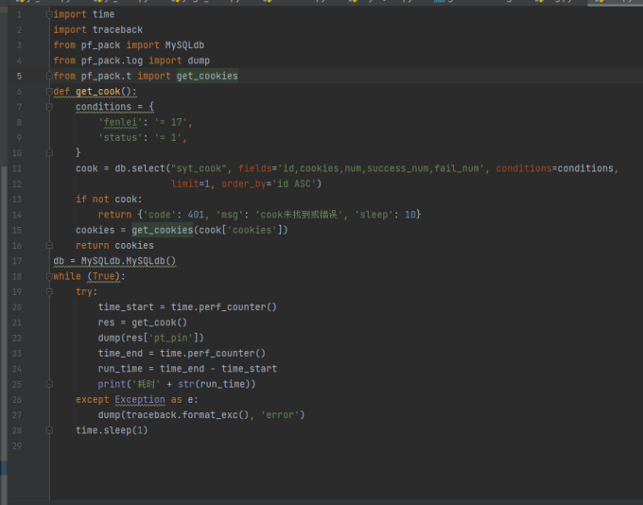Click 'get_cook()' call on line 21

click(160, 322)
